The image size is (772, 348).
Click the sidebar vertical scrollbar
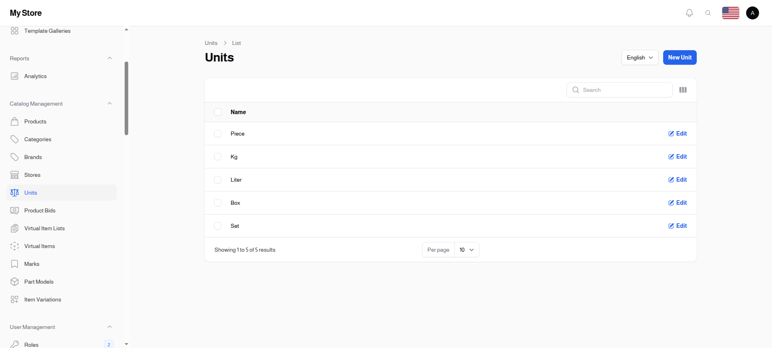point(127,98)
